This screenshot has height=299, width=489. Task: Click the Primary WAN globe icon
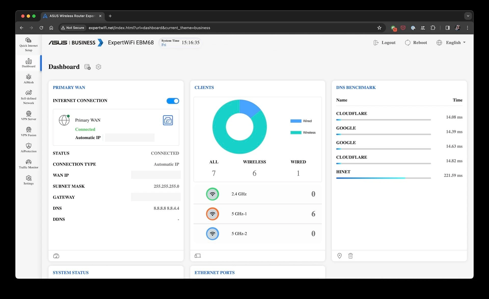pyautogui.click(x=64, y=120)
